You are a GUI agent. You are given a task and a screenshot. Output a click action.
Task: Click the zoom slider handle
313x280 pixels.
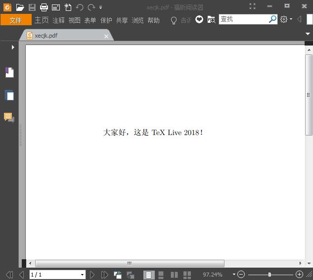(269, 275)
